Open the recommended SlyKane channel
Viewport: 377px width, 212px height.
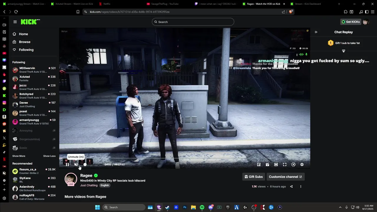click(34, 180)
